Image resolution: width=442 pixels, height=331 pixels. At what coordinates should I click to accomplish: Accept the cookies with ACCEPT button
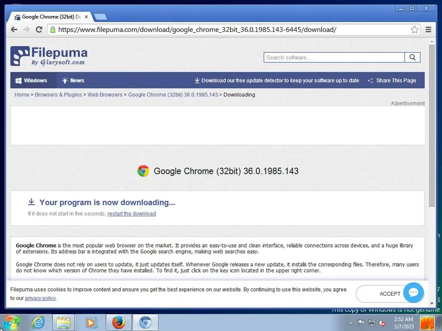click(x=390, y=294)
